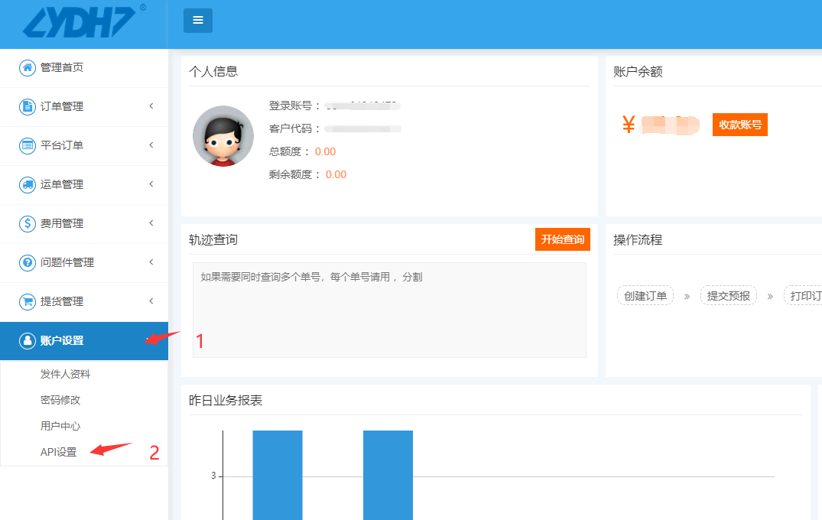Click the 轨迹查询 panel heading

pyautogui.click(x=213, y=239)
